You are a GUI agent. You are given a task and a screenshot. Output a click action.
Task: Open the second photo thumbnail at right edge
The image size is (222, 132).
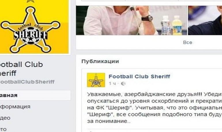pyautogui.click(x=205, y=20)
